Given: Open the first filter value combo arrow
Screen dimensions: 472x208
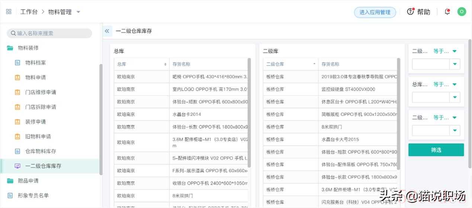Looking at the screenshot, I should coord(455,64).
